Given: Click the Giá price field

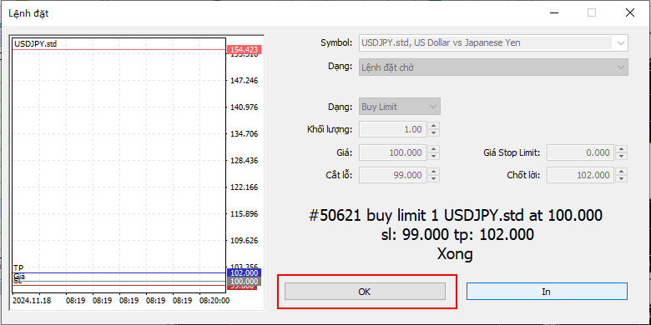Looking at the screenshot, I should point(392,152).
